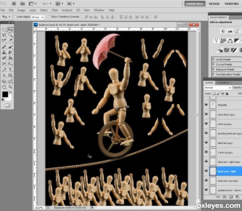The width and height of the screenshot is (242, 211).
Task: Add Color Balance adjustment
Action: click(x=230, y=41)
